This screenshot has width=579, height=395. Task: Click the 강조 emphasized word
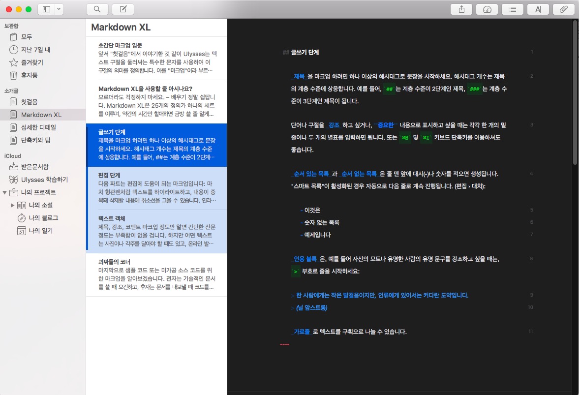[x=334, y=125]
